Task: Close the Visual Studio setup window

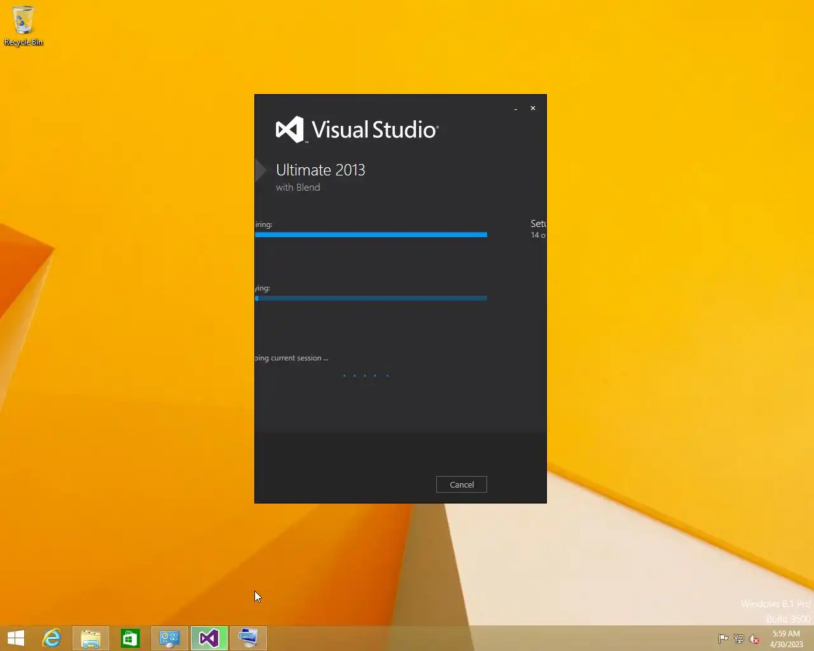Action: [533, 108]
